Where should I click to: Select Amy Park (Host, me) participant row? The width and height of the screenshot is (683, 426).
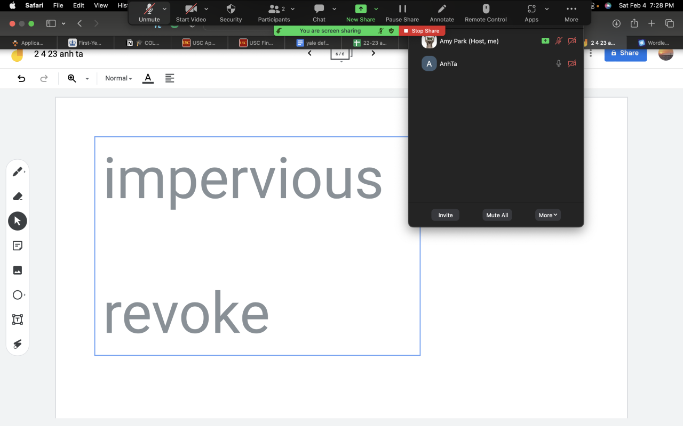[496, 41]
